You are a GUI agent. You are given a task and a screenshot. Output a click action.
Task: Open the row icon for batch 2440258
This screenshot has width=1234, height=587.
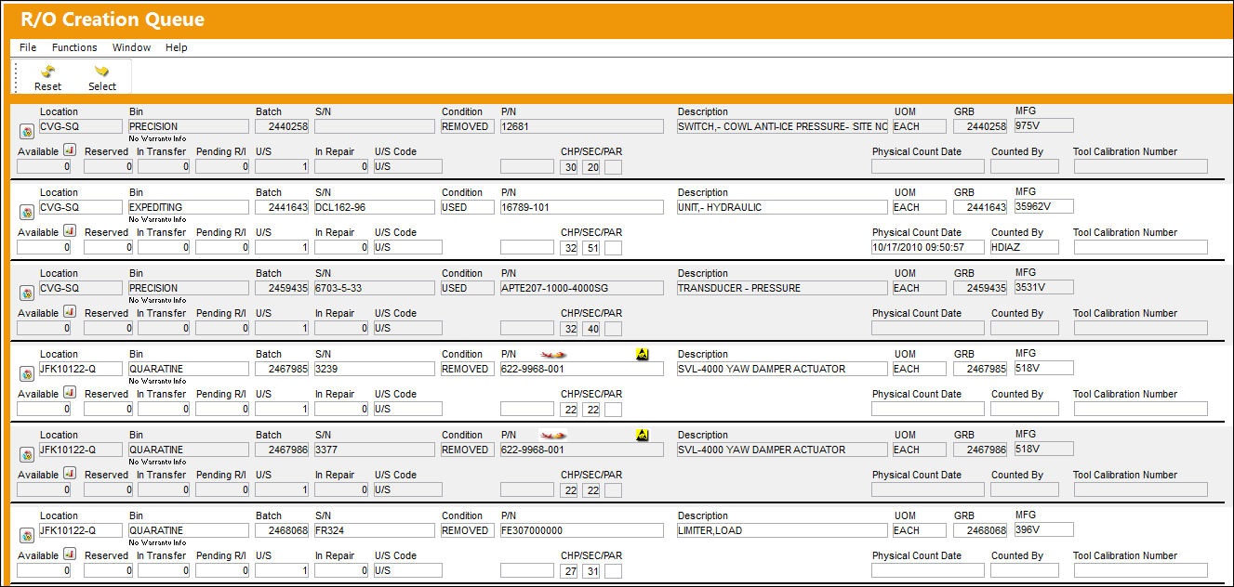[x=26, y=132]
